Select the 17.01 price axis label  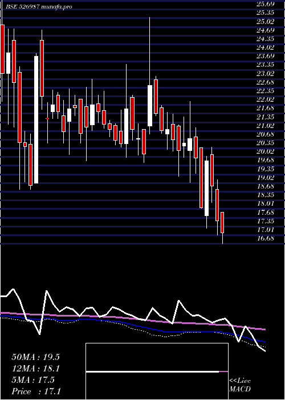point(265,230)
